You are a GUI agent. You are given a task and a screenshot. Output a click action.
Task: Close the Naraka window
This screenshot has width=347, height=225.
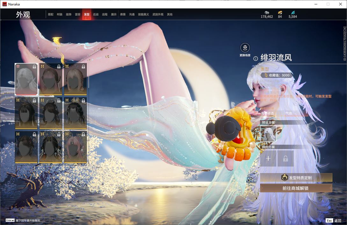(340, 4)
